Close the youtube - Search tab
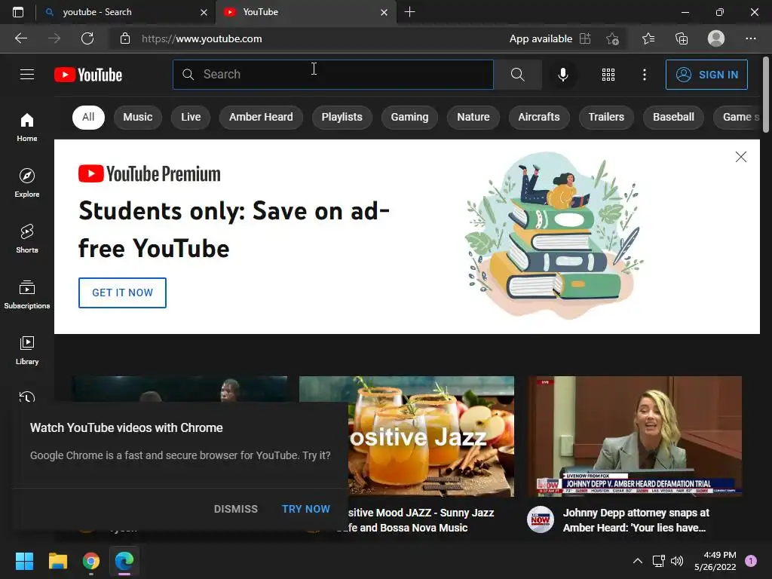 (204, 12)
